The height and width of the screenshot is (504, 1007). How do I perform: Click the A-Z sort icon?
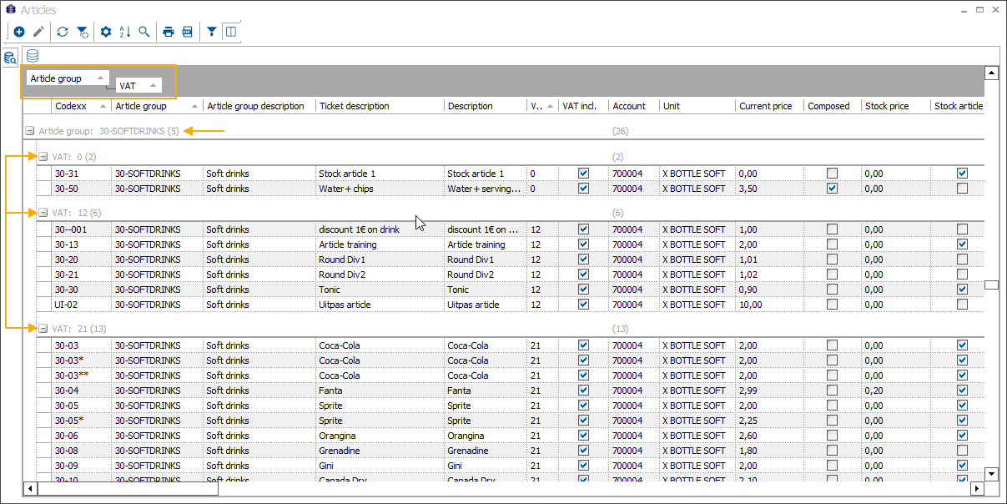point(125,32)
